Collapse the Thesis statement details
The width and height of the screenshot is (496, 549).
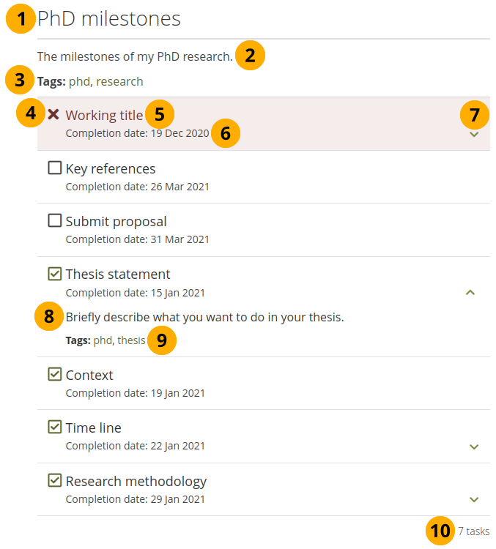(470, 293)
